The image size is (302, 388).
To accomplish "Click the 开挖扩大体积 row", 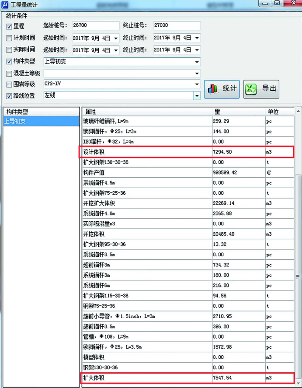I will (188, 203).
